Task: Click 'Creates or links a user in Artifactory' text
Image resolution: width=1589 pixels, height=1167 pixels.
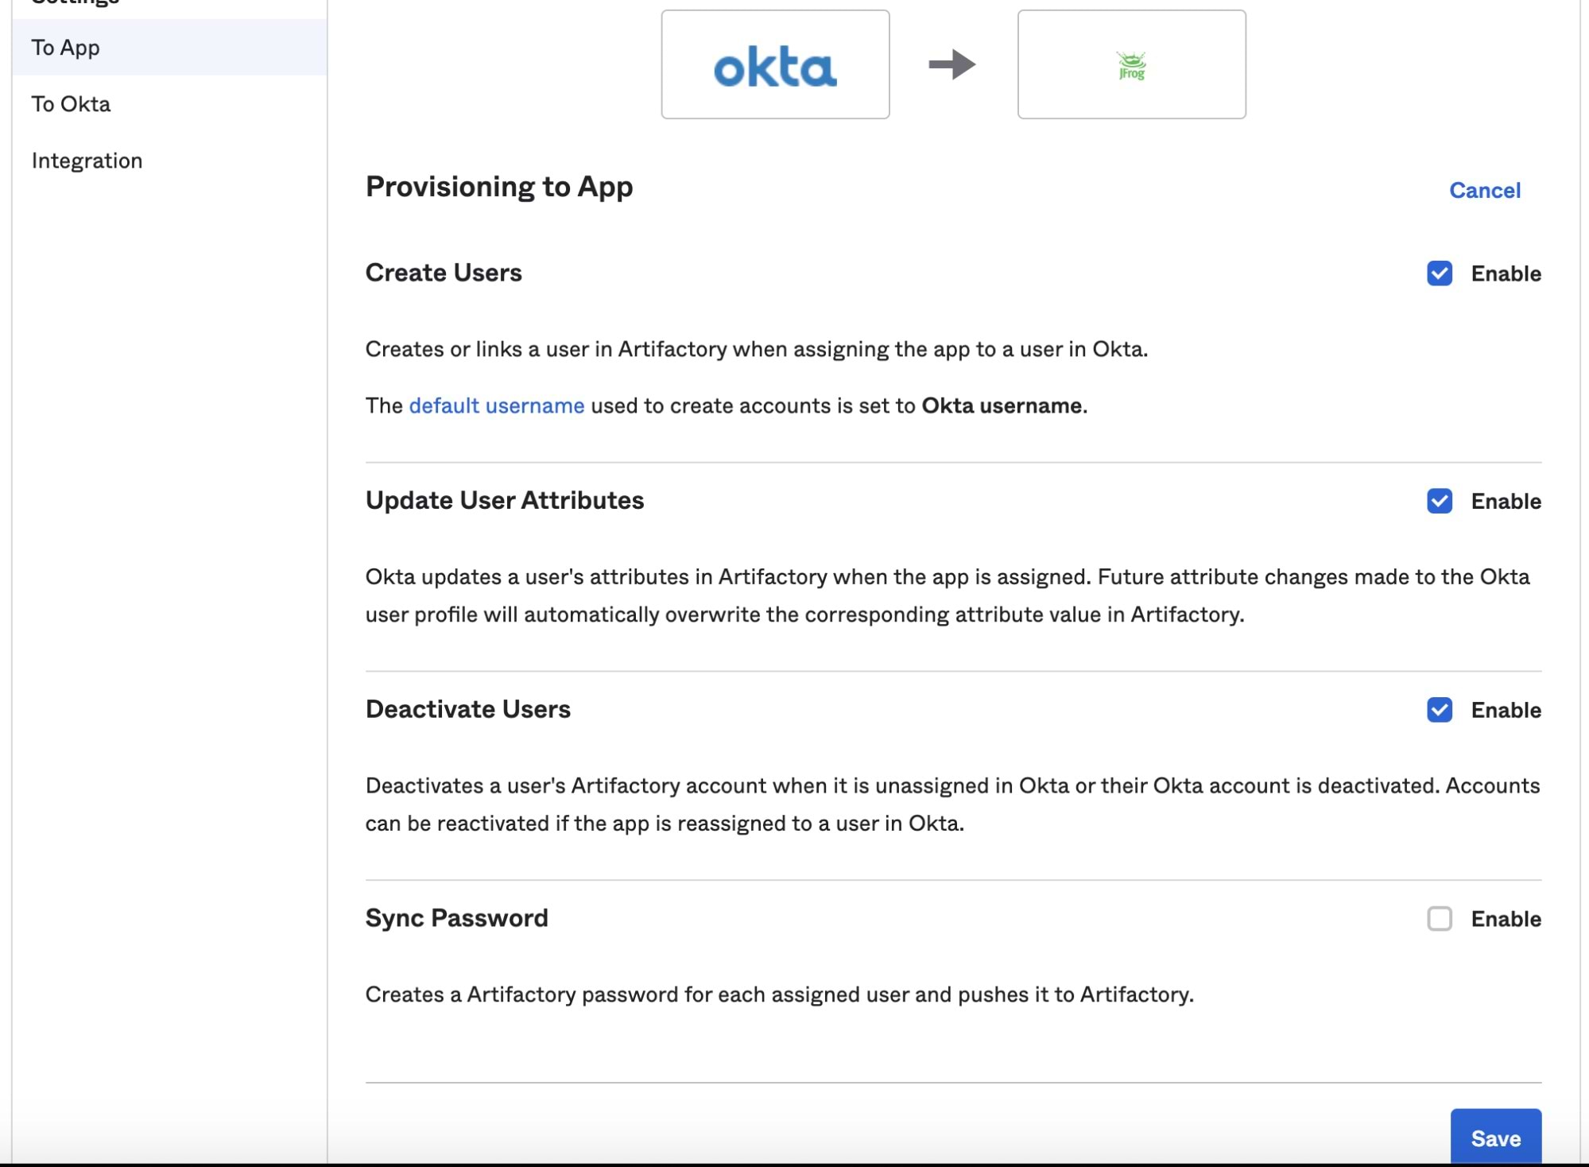Action: [757, 349]
